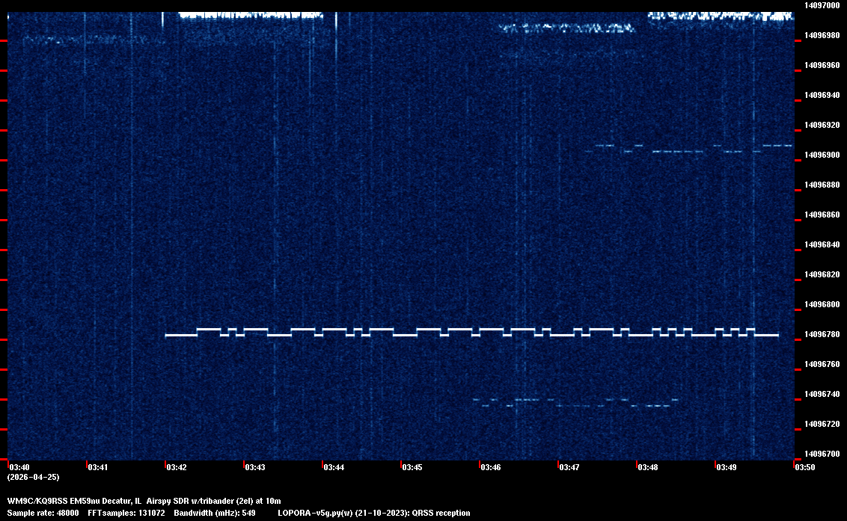Viewport: 847px width, 521px height.
Task: Click the FFTsamples: 131072 text
Action: (x=126, y=513)
